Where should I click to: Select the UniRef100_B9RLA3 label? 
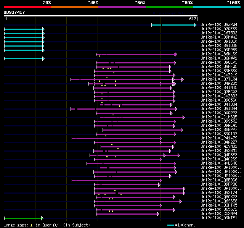coord(219,126)
